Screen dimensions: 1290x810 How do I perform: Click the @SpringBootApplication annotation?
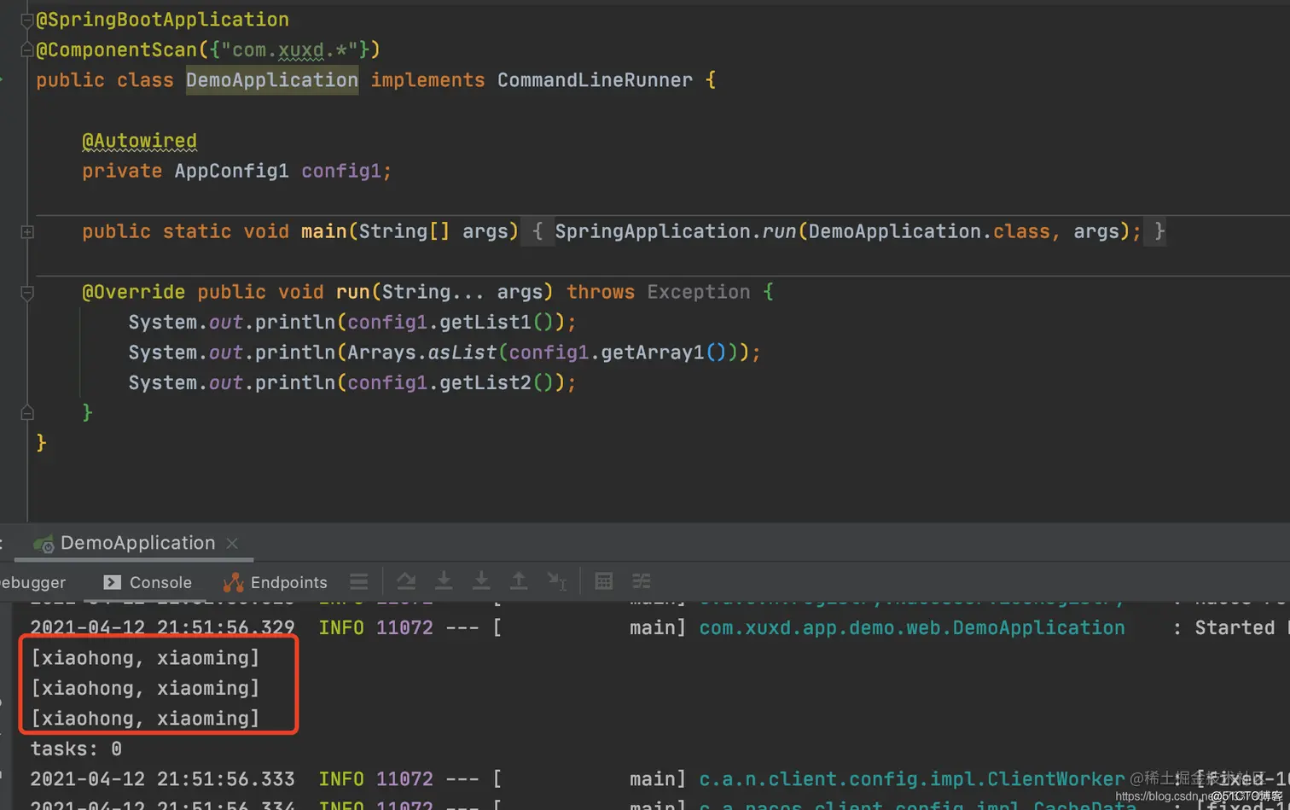(162, 20)
